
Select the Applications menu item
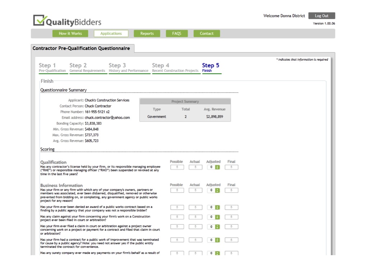pos(111,33)
